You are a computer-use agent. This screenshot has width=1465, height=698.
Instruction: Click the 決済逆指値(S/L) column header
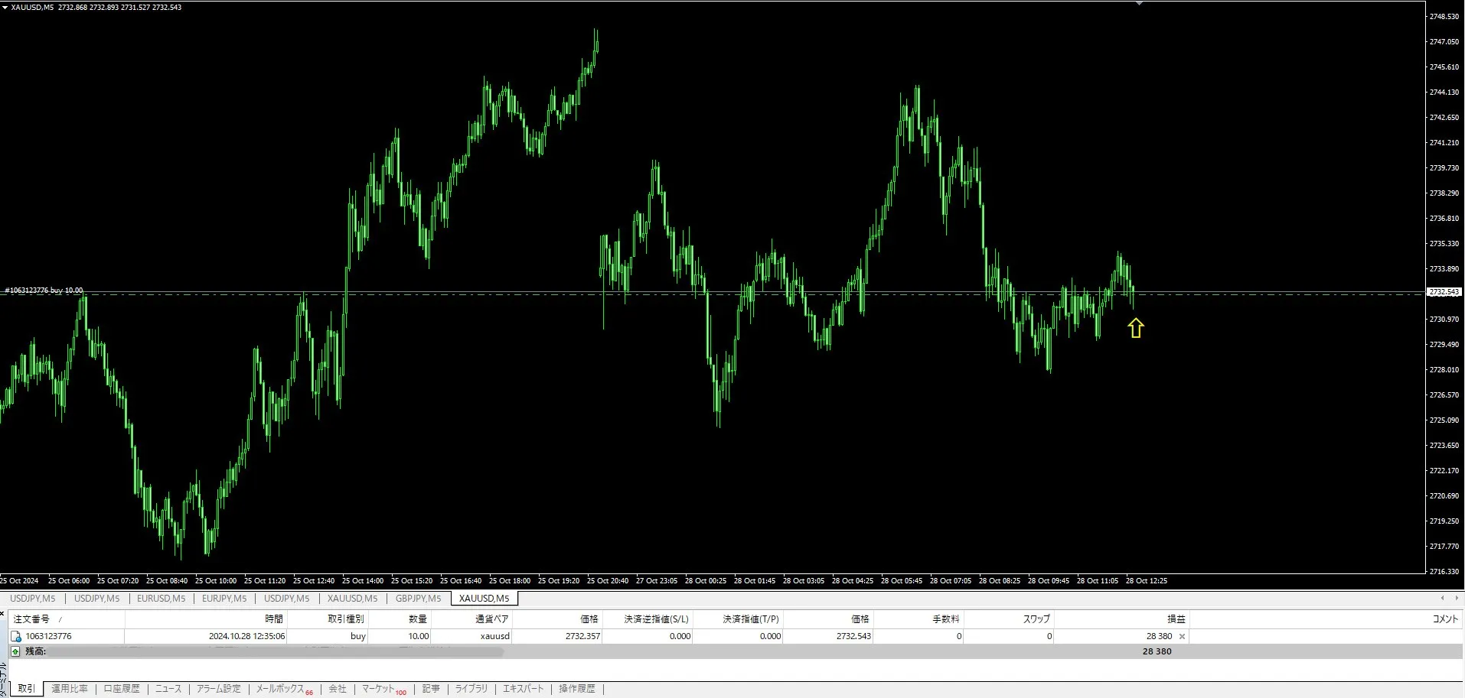(x=648, y=619)
